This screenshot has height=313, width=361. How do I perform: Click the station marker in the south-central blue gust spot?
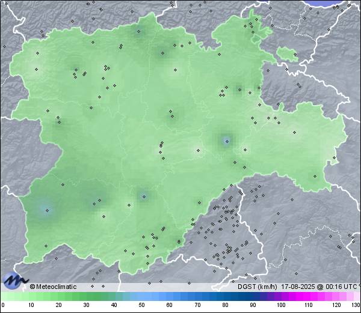pos(144,196)
